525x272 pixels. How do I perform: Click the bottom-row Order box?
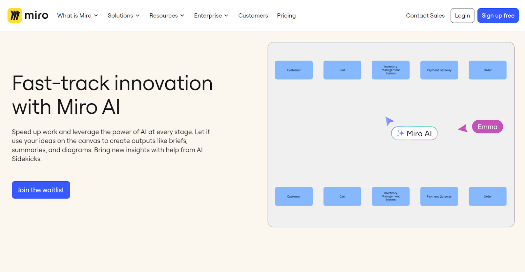pos(488,197)
